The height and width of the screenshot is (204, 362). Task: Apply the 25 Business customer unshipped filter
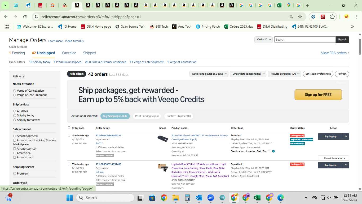click(105, 62)
